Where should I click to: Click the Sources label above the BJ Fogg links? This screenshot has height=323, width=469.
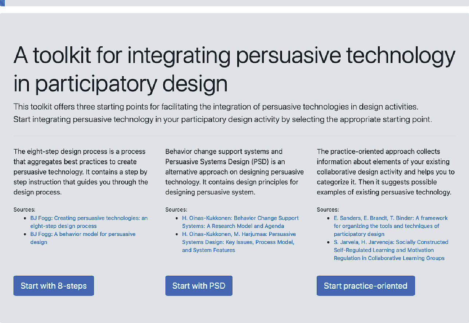(x=24, y=209)
